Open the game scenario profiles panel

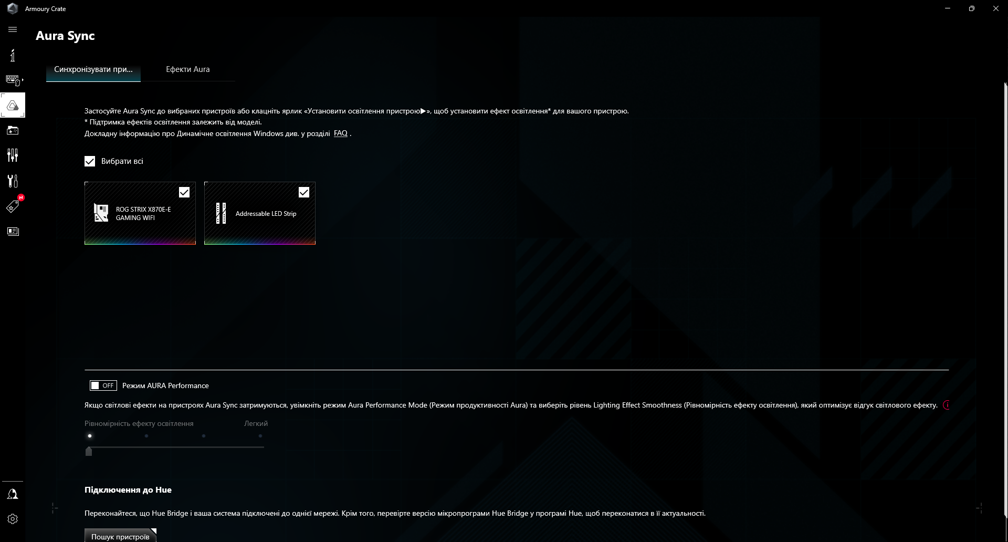coord(13,130)
